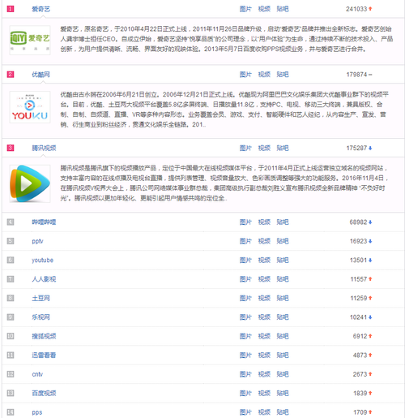The width and height of the screenshot is (405, 418).
Task: Click the red rank 1 badge
Action: (11, 9)
